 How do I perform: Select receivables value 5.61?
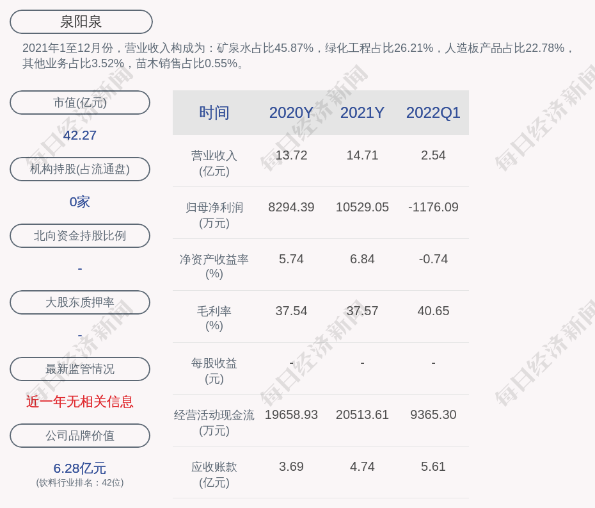coord(433,466)
